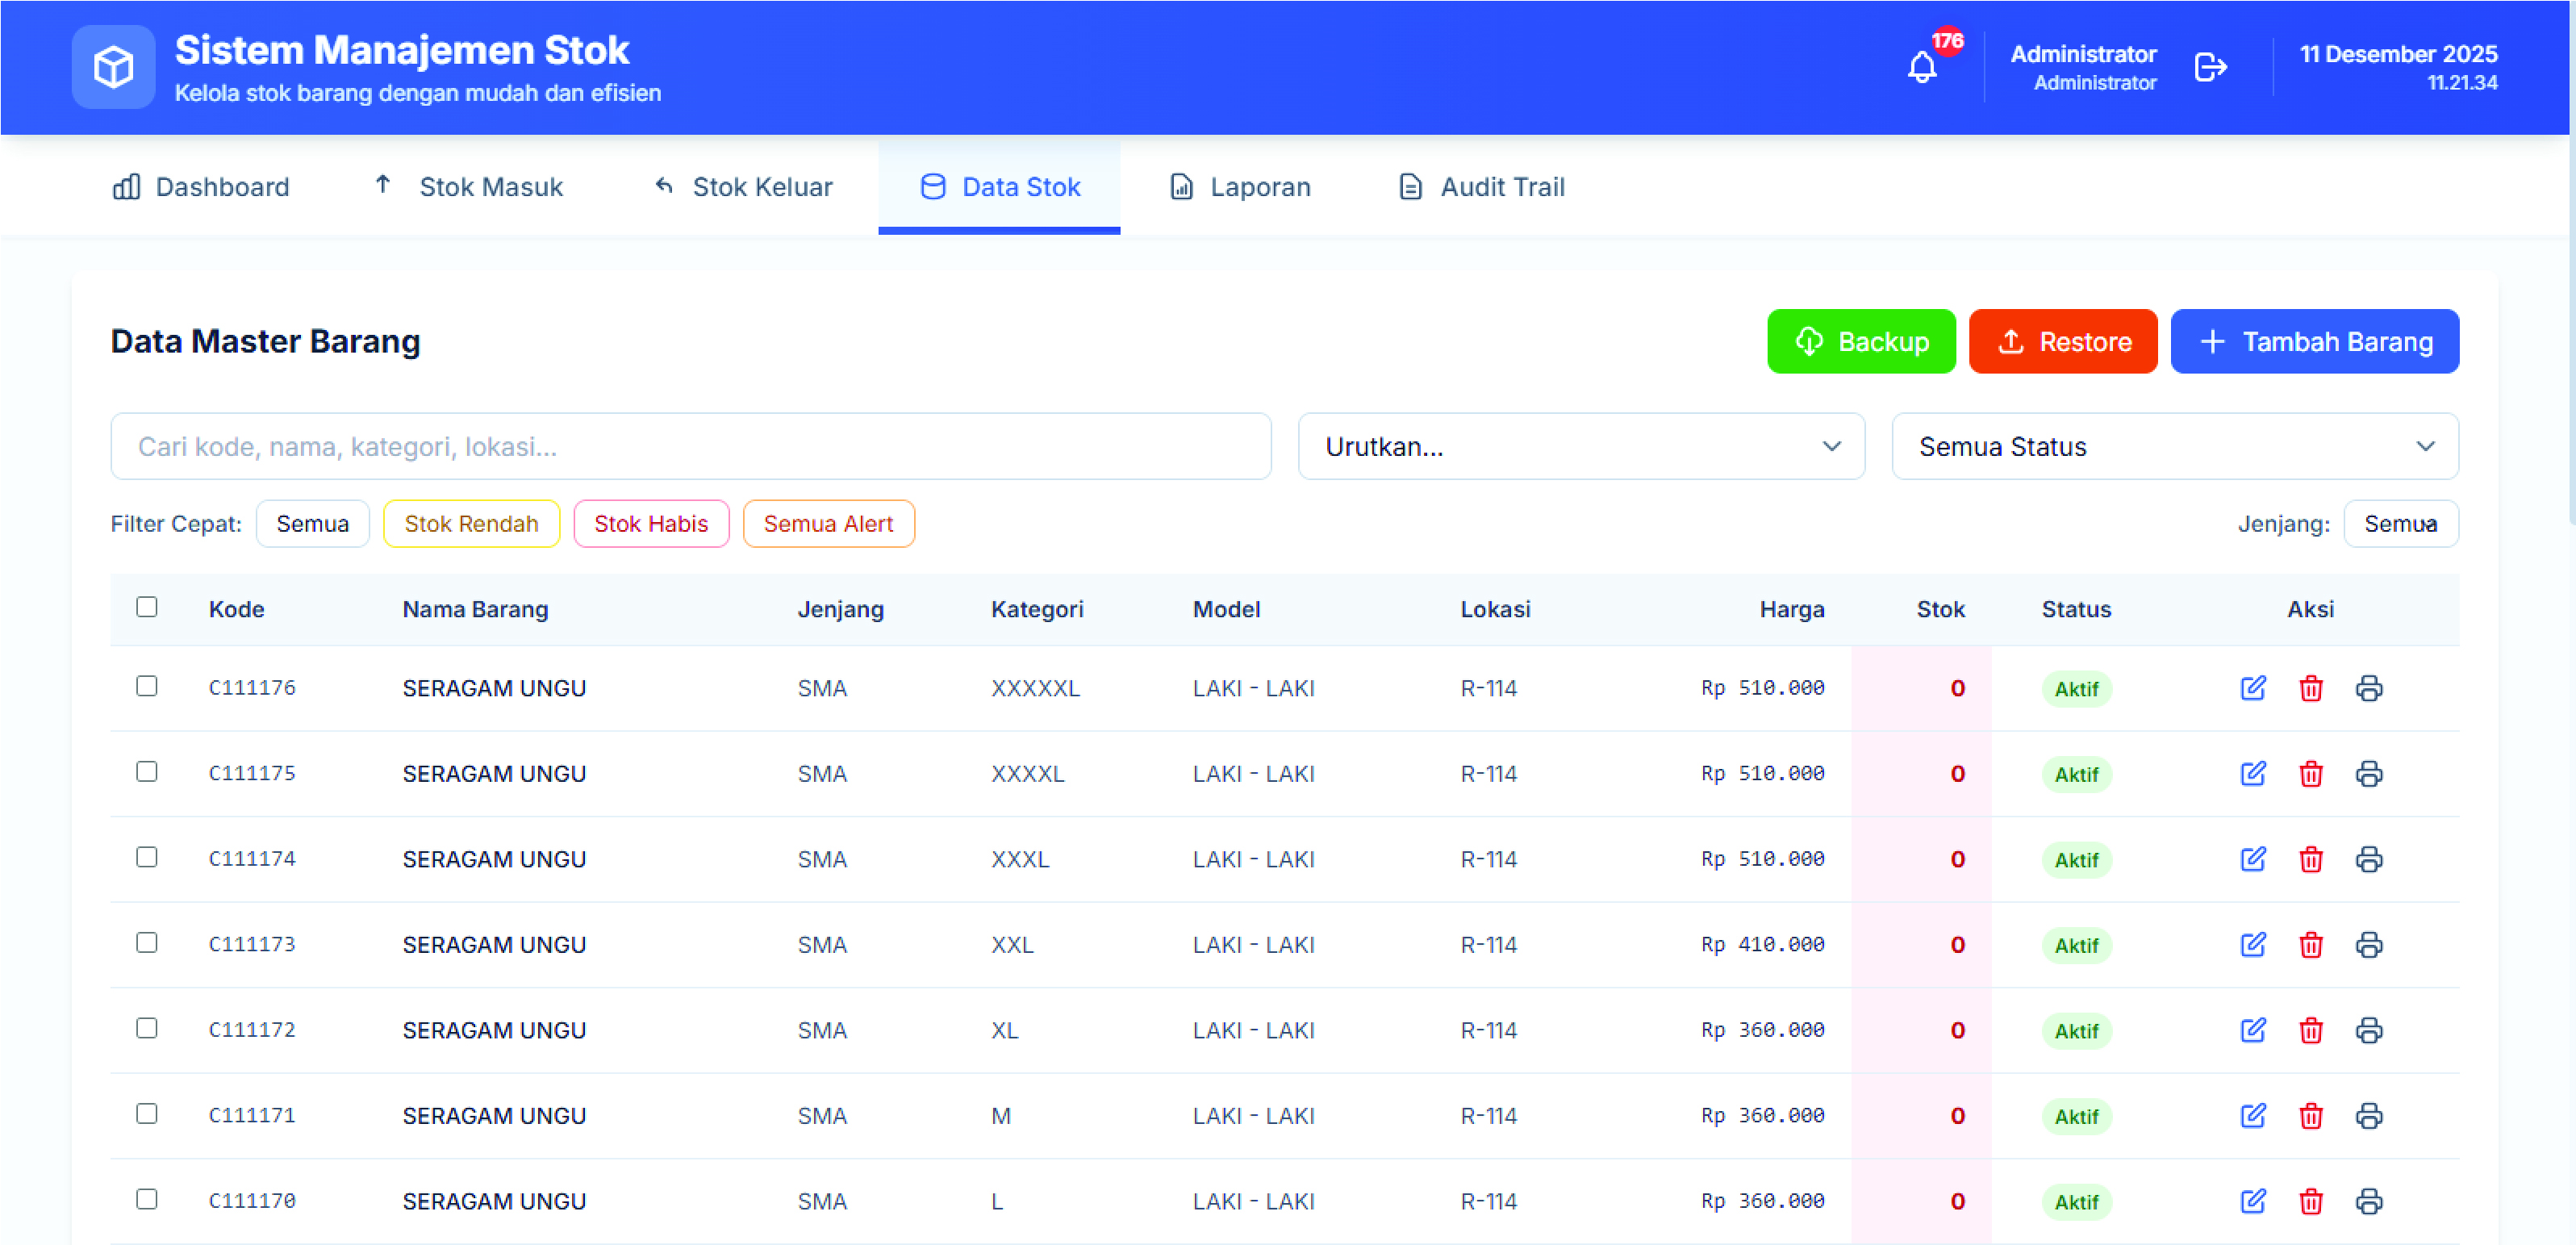Toggle the select-all checkbox in table header
Viewport: 2576px width, 1245px height.
[147, 607]
